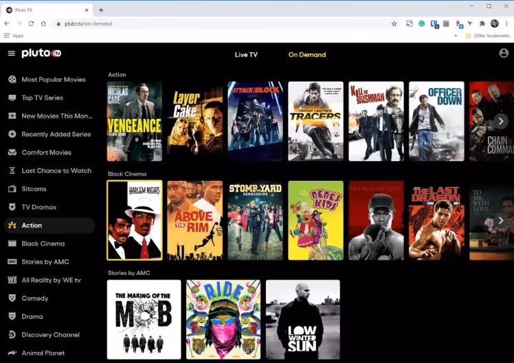Switch to the Live TV tab
This screenshot has height=363, width=514.
click(246, 55)
